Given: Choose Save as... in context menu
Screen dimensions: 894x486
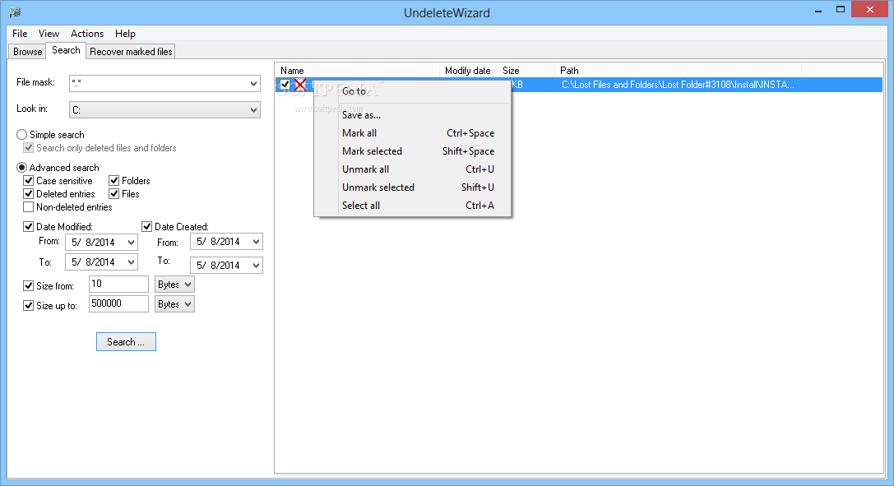Looking at the screenshot, I should 412,115.
